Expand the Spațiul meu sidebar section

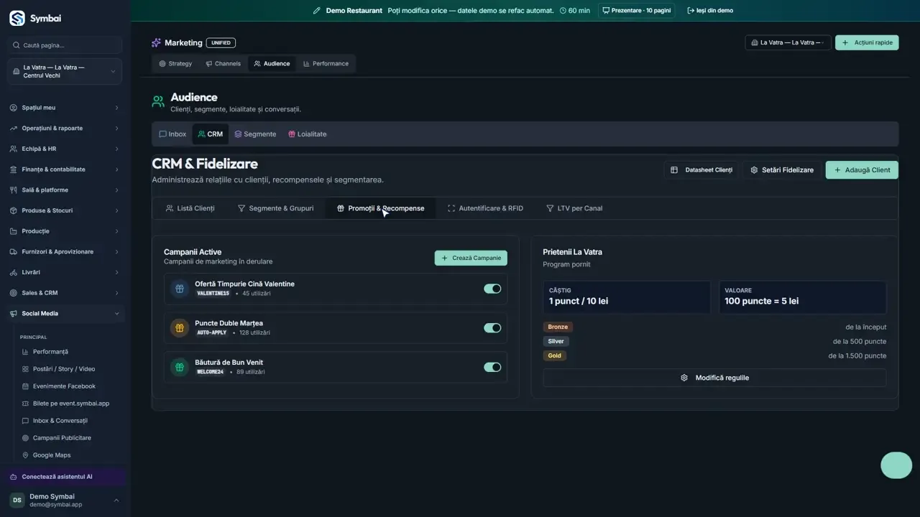(65, 108)
